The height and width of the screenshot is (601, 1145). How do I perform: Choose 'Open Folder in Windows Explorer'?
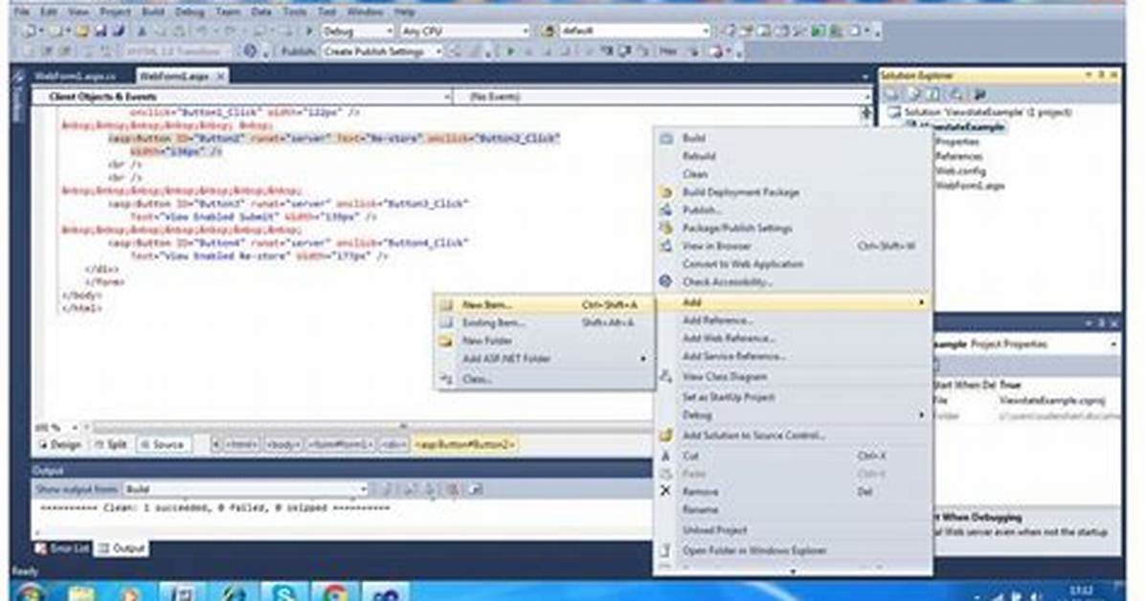tap(793, 550)
